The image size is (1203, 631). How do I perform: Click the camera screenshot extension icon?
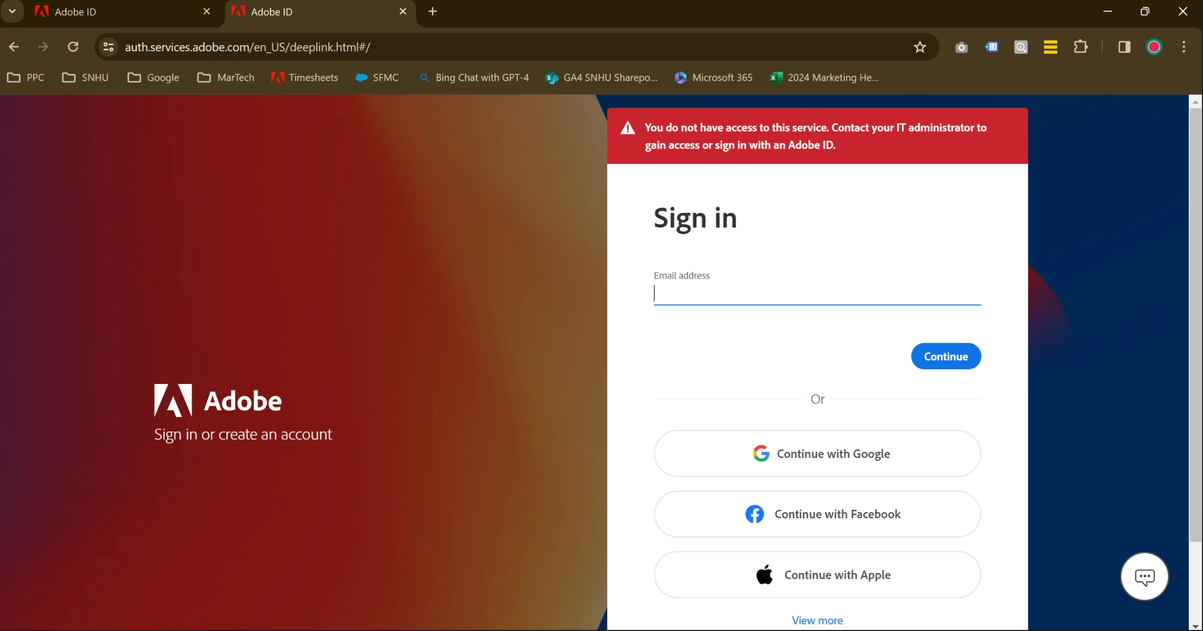[x=961, y=47]
